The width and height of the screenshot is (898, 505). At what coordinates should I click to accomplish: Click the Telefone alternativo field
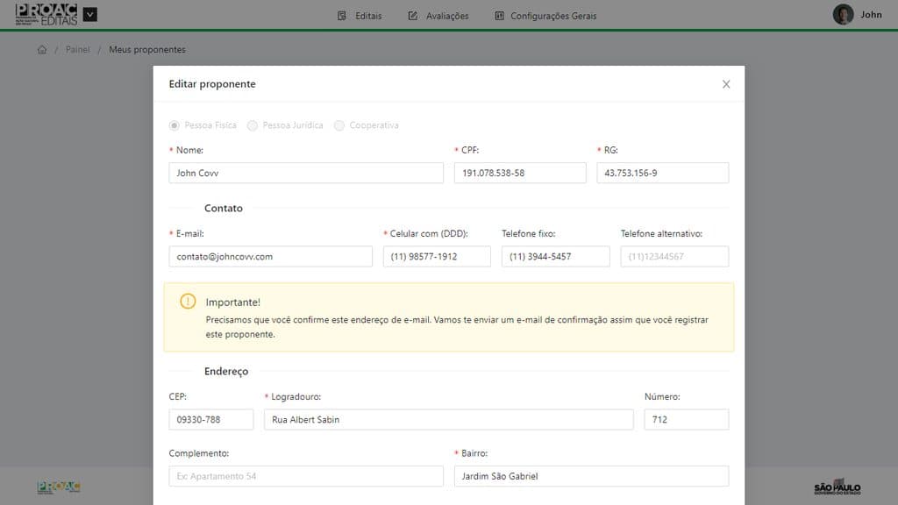[x=674, y=257]
